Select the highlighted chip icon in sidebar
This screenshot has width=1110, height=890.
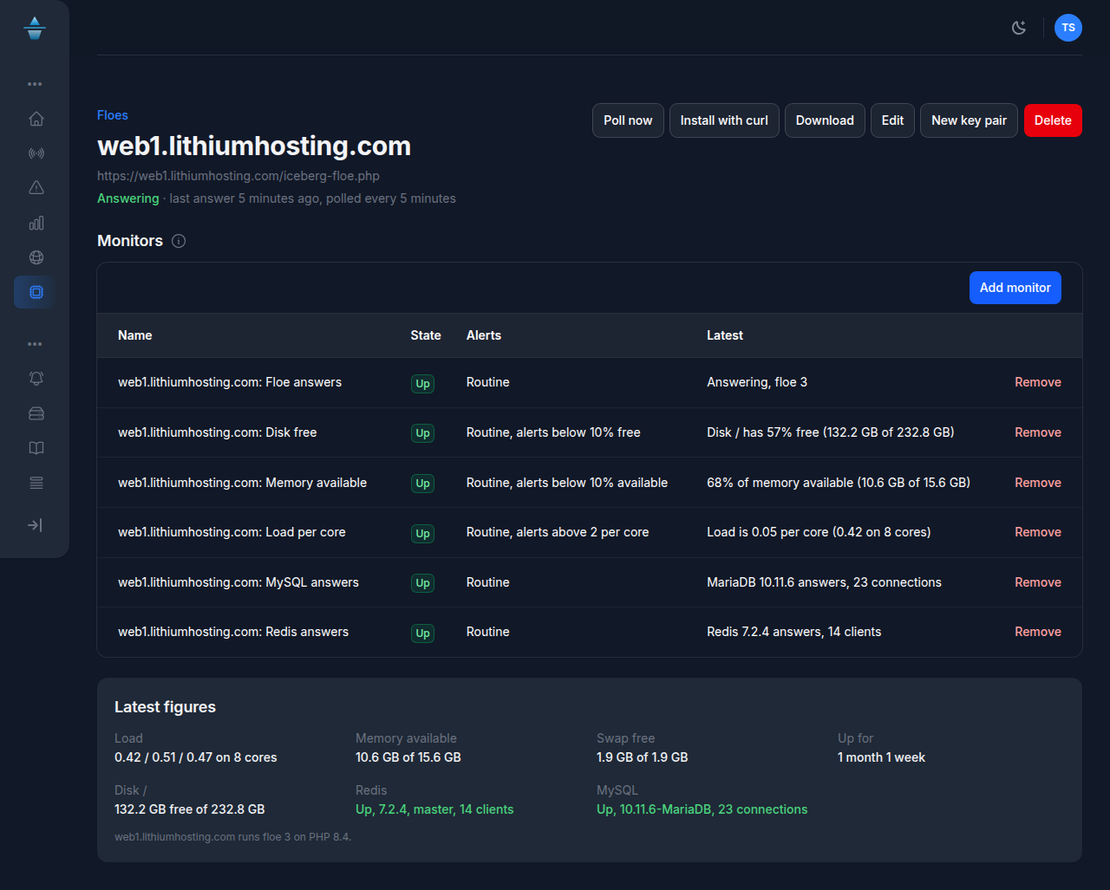[x=36, y=292]
